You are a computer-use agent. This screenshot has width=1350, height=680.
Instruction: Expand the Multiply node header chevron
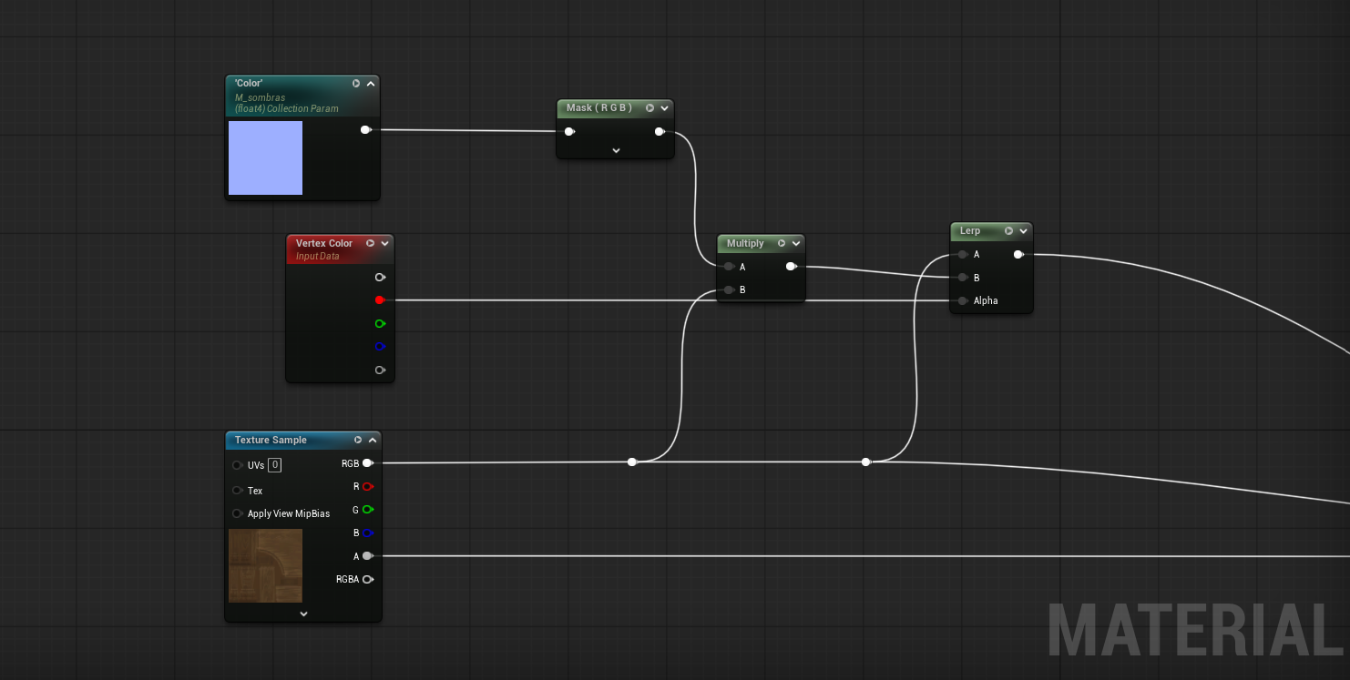point(796,243)
